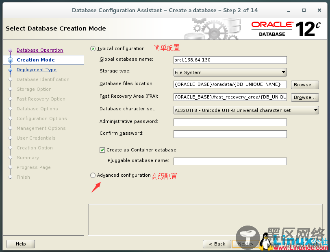Click the Help button

coord(21,244)
